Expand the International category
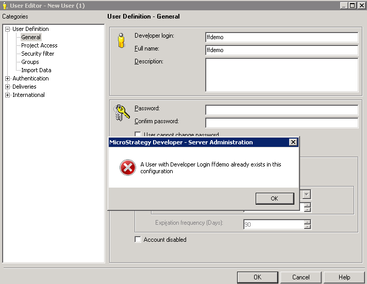 coord(8,95)
